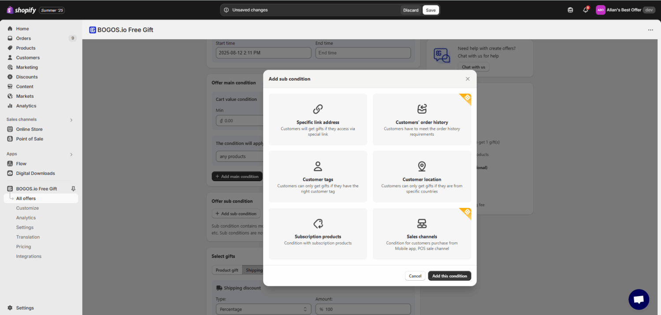The image size is (661, 315).
Task: Click Chat with us button
Action: tap(473, 67)
